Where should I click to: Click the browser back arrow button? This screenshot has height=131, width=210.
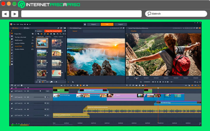[5, 14]
